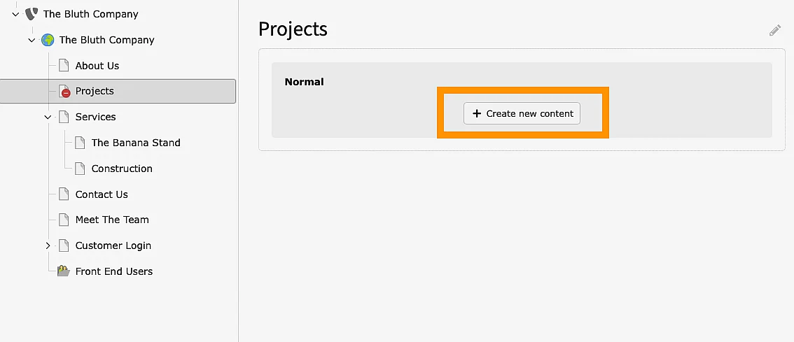Expand the Customer Login page branch
Image resolution: width=794 pixels, height=342 pixels.
[48, 245]
